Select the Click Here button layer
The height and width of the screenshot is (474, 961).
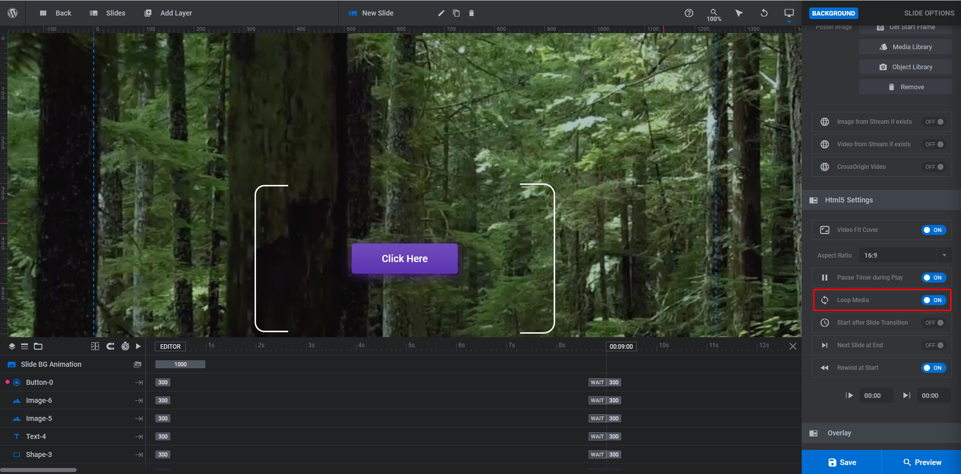[405, 259]
